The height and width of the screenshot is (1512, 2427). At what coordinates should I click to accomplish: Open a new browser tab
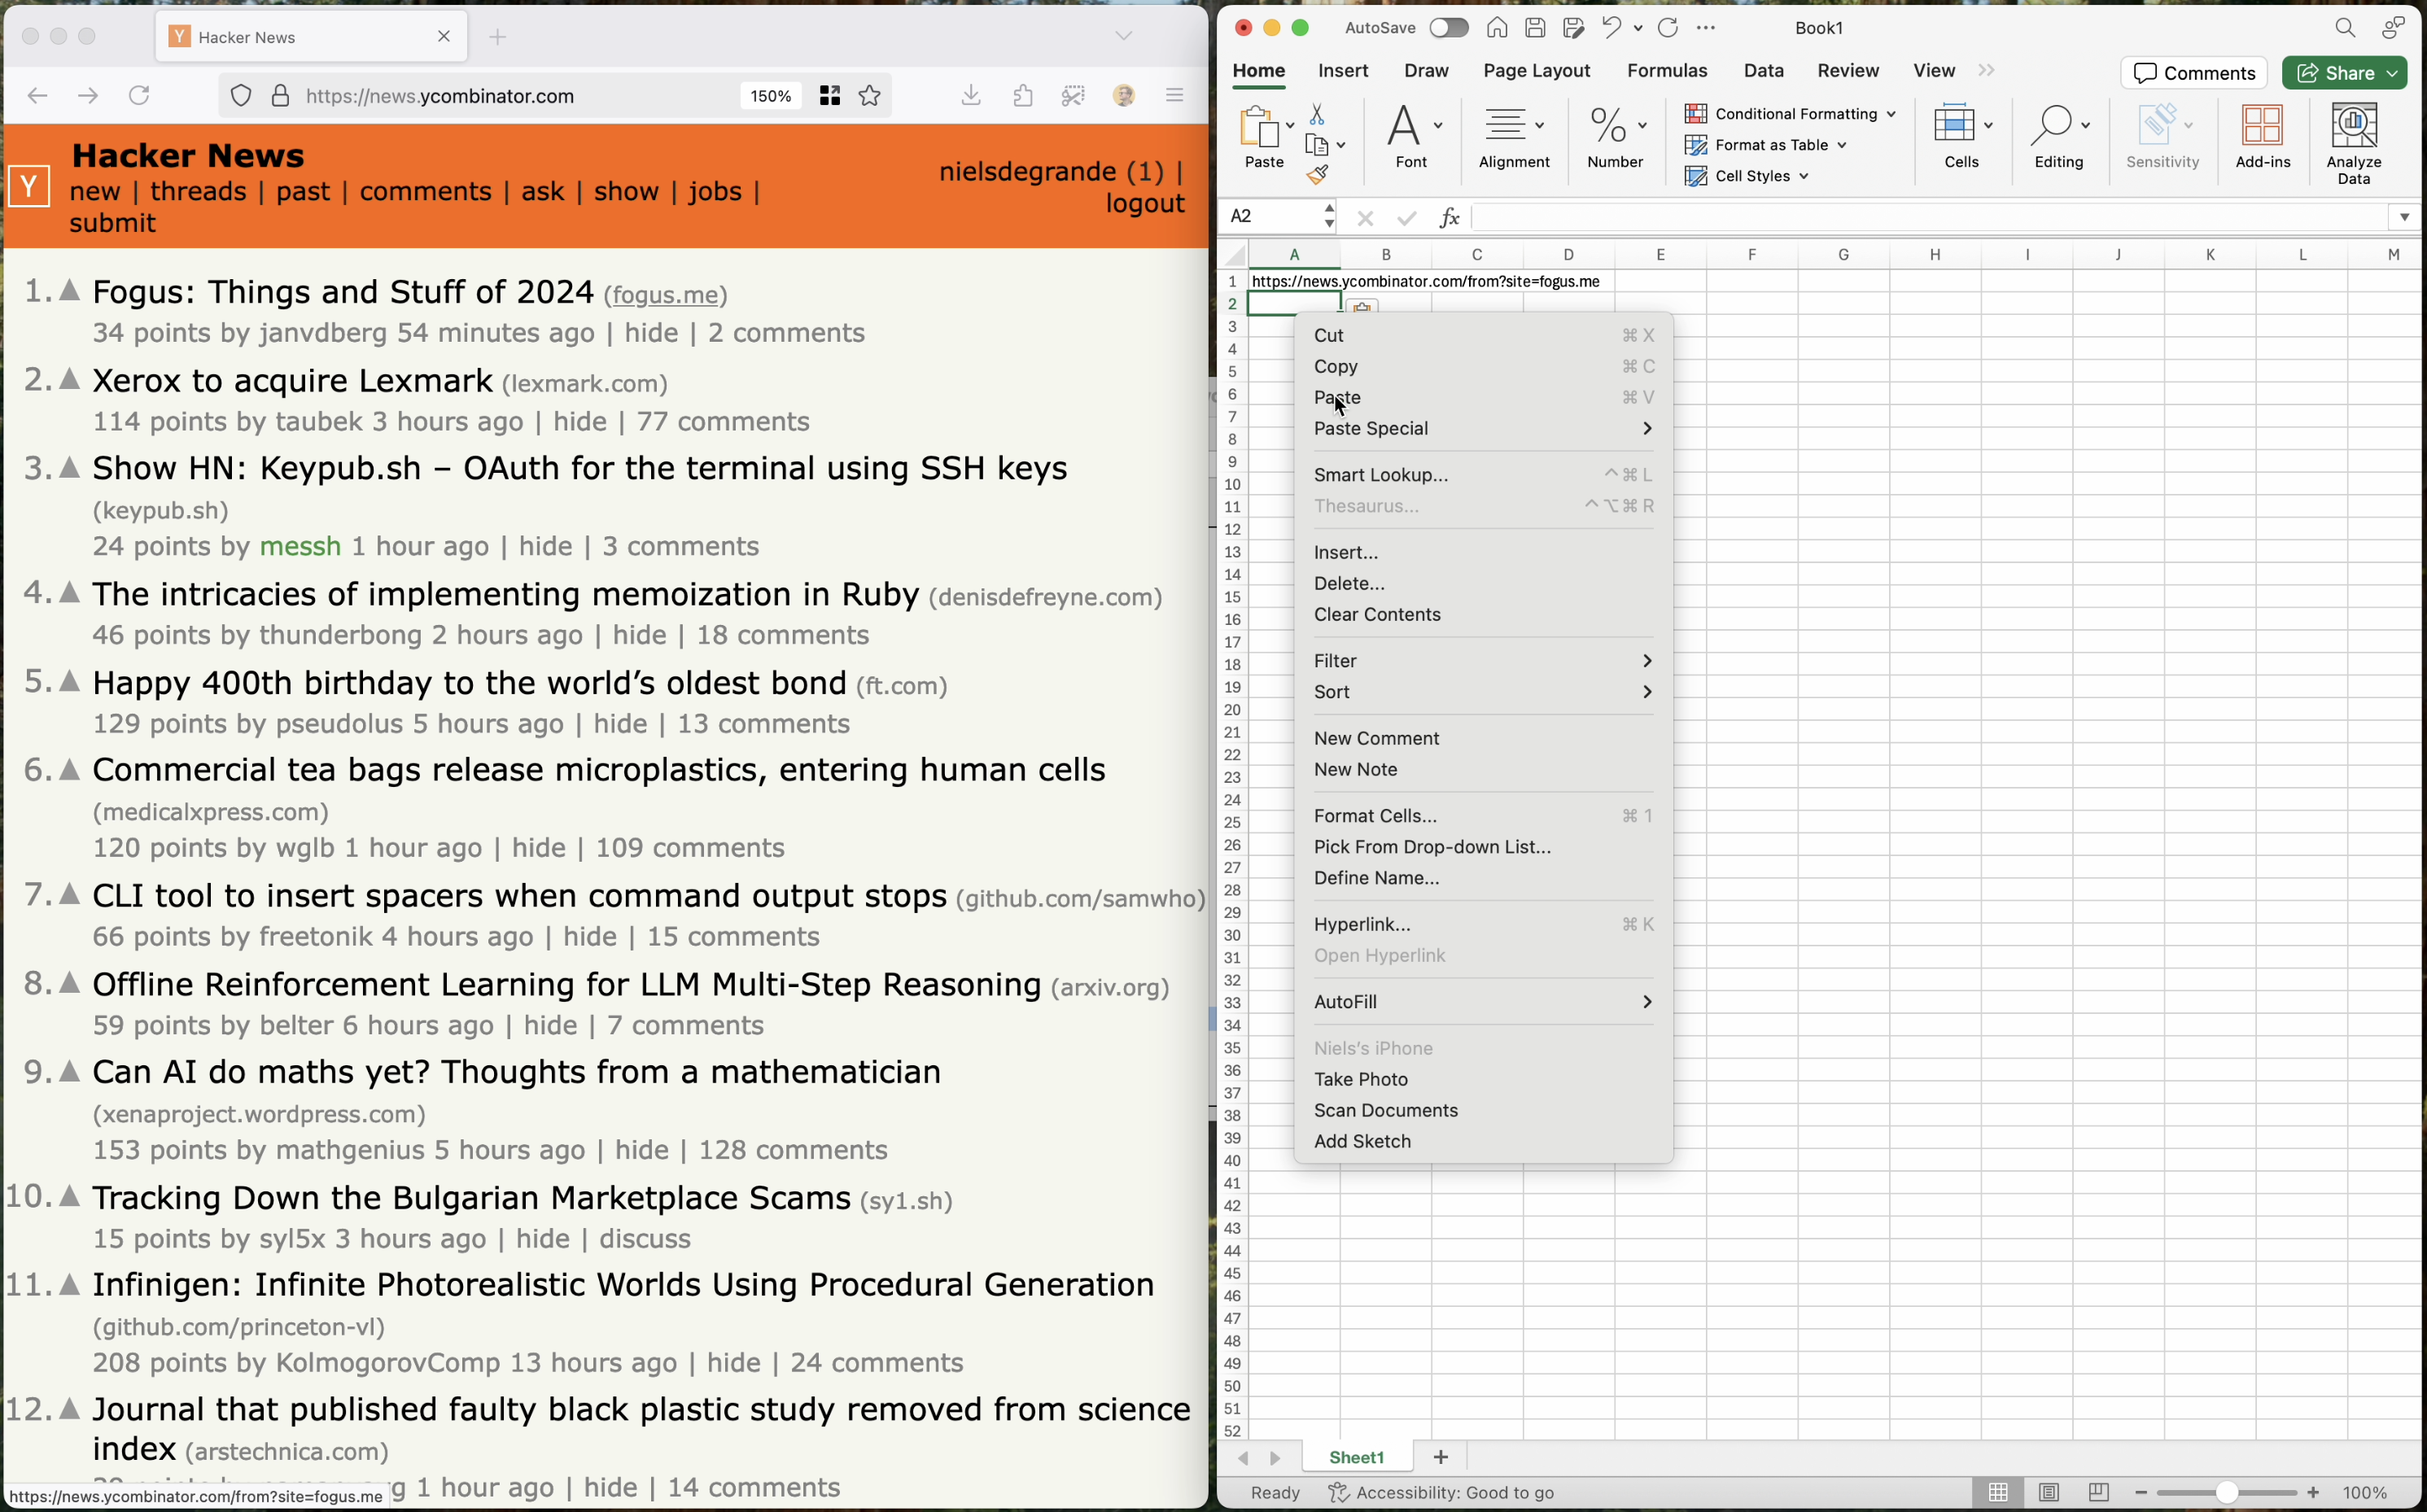click(x=498, y=37)
